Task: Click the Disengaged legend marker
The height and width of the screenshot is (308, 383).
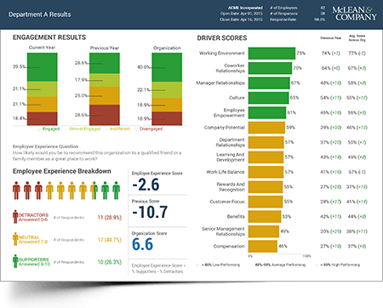Action: tap(136, 129)
